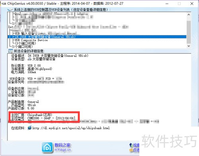Click the 产品型号 UDisk line
The image size is (199, 156).
(x=23, y=105)
